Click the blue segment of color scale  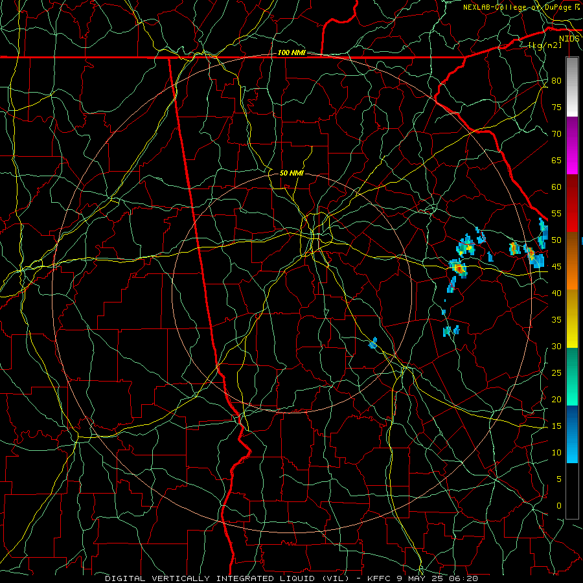click(572, 434)
